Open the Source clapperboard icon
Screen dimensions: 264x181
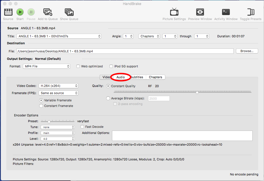pyautogui.click(x=8, y=12)
